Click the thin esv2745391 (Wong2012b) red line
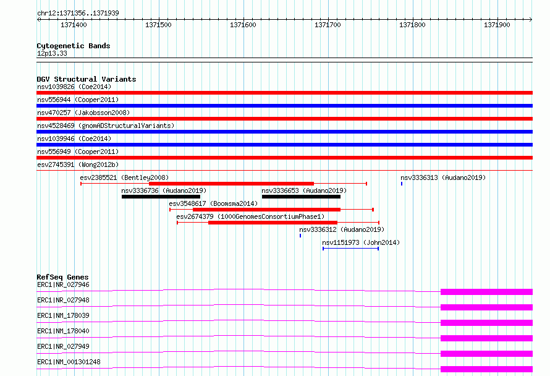 click(x=284, y=171)
